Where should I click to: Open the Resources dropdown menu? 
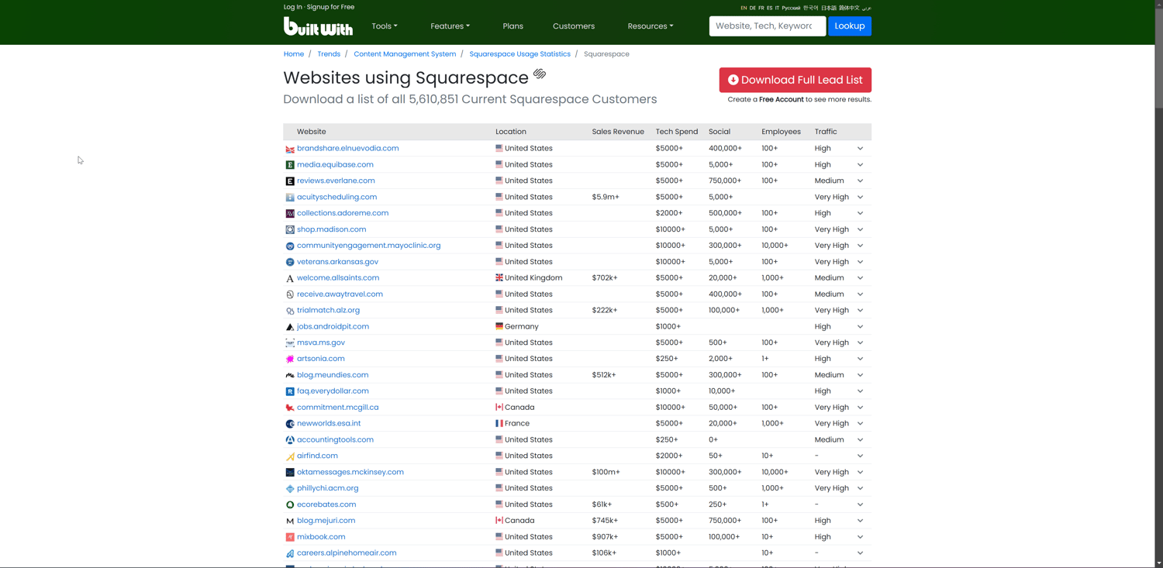(x=651, y=26)
